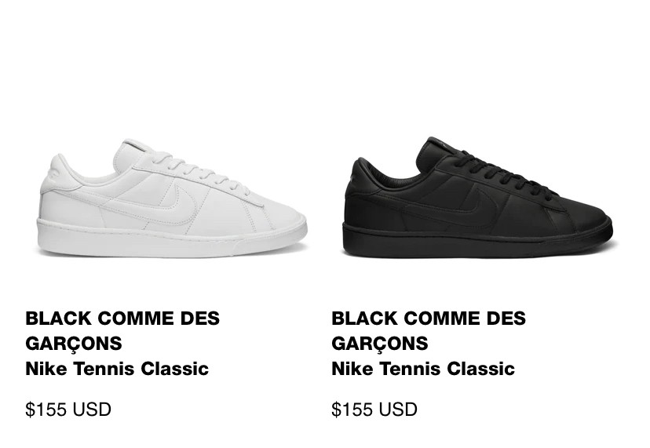
Task: Open Nike Tennis Classic link under white shoe
Action: 117,369
